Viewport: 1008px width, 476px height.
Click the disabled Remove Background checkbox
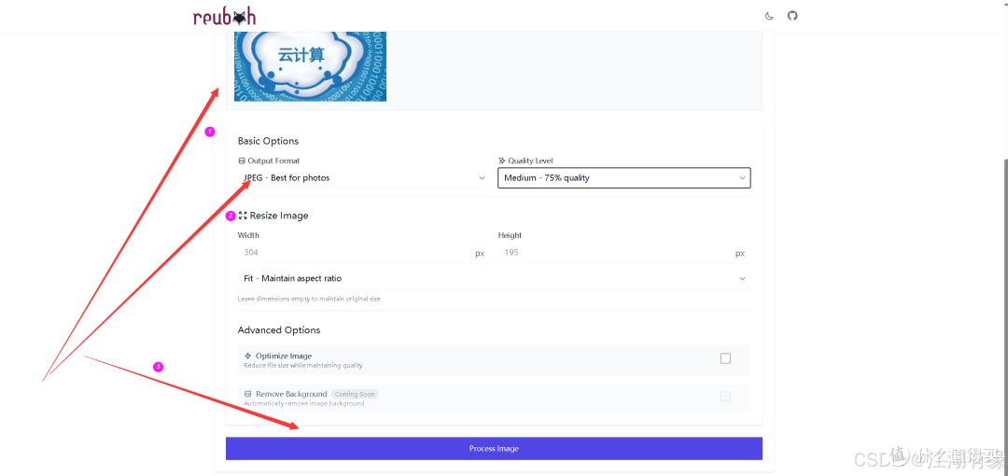725,397
